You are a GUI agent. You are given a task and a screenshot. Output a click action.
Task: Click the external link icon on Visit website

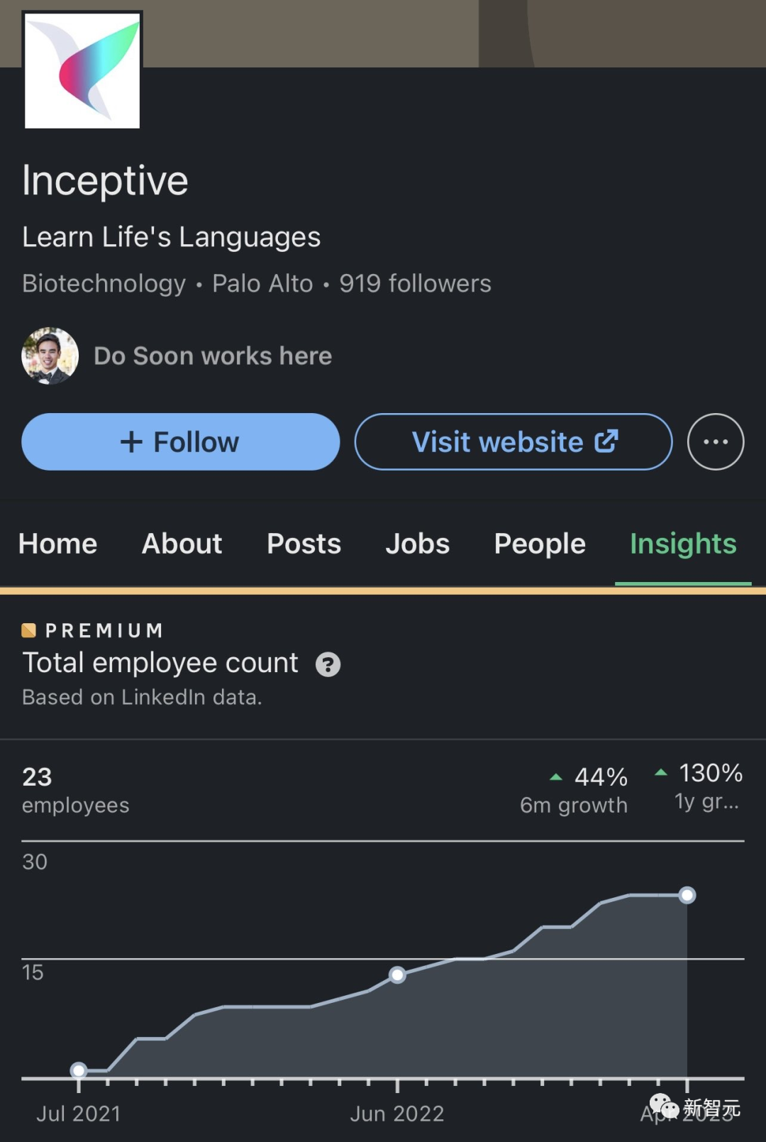point(606,441)
